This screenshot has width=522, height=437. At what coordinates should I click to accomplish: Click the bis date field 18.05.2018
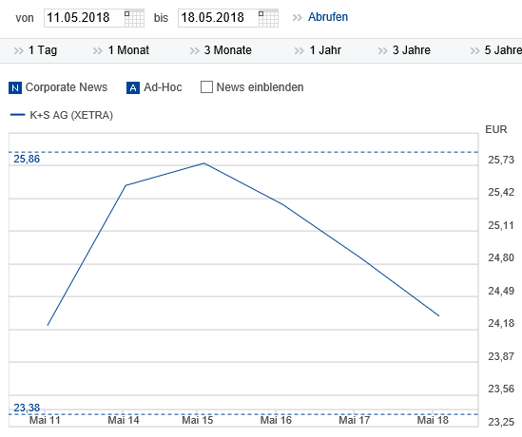(219, 18)
